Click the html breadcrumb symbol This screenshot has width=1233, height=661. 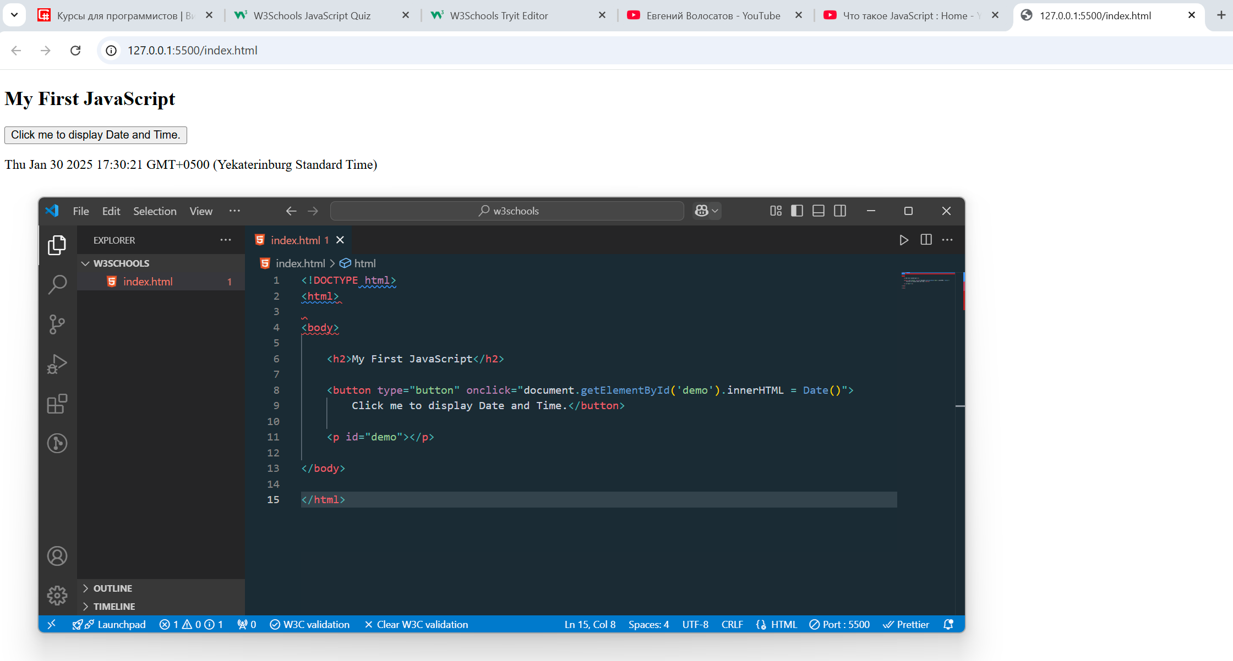point(358,263)
